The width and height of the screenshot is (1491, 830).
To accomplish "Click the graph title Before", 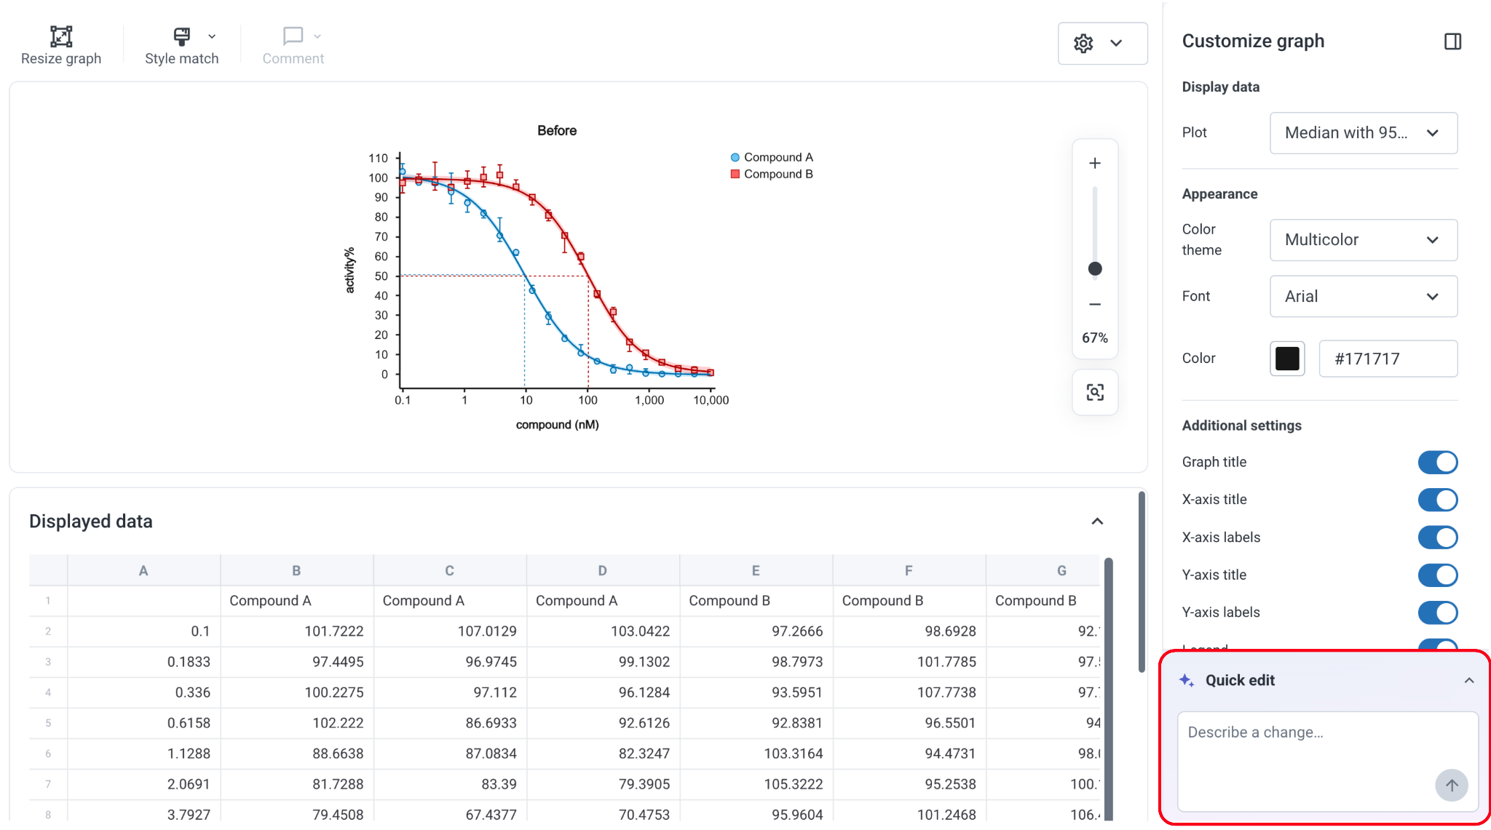I will coord(557,131).
